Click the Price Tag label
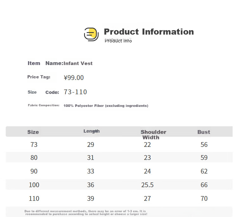Viewport: 238px width, 217px height. [39, 77]
